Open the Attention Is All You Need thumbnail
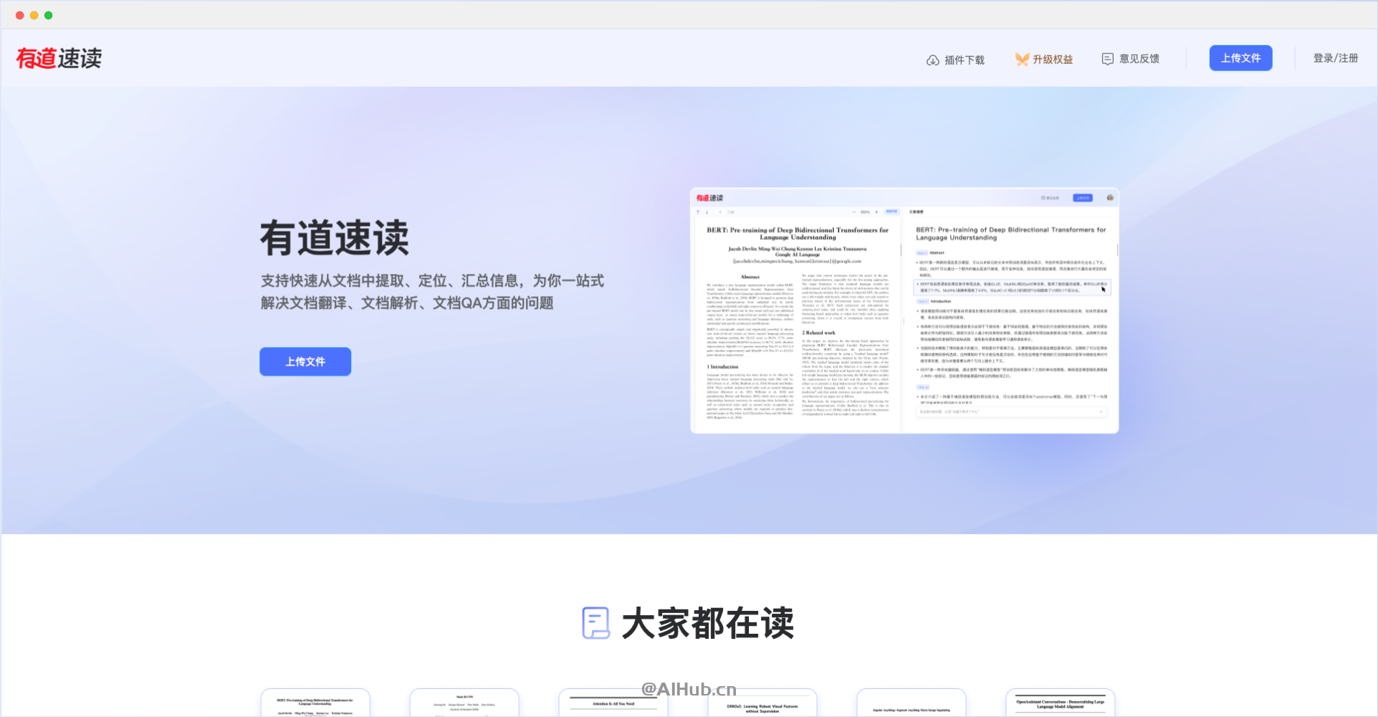The height and width of the screenshot is (717, 1378). 613,703
